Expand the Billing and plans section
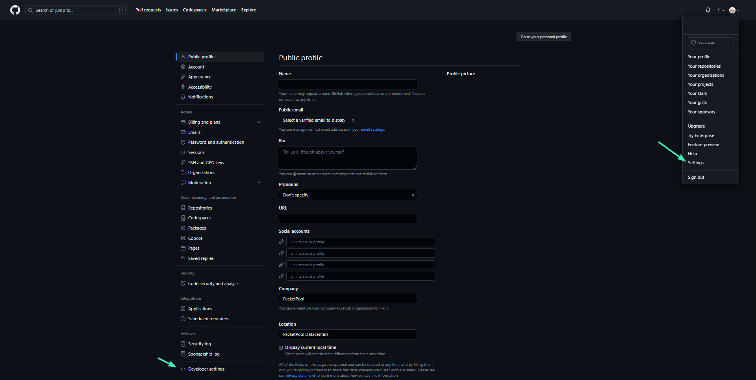This screenshot has height=380, width=756. click(x=259, y=122)
